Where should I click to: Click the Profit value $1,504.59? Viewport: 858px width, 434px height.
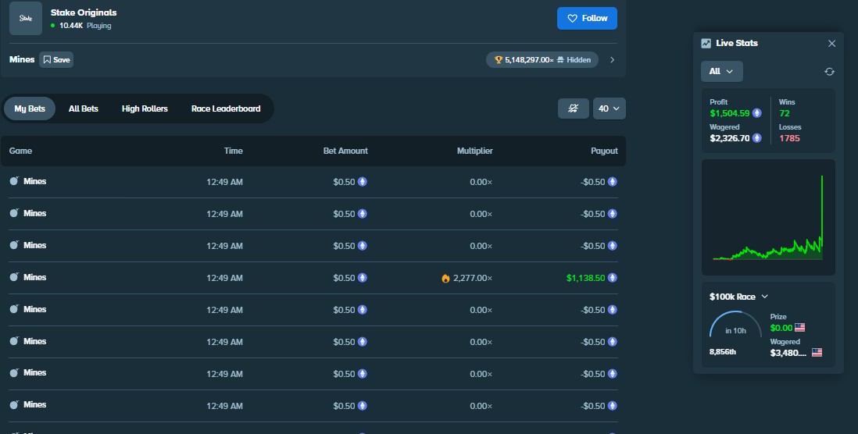(729, 114)
